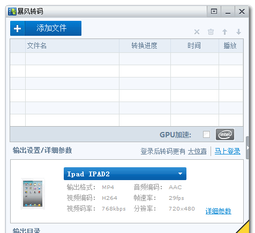Click the 分辨率 label

tap(145, 208)
